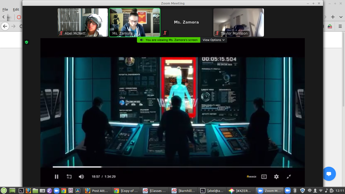Launch the screenshot camera tool
Screen dimensions: 345x194
tap(42, 191)
